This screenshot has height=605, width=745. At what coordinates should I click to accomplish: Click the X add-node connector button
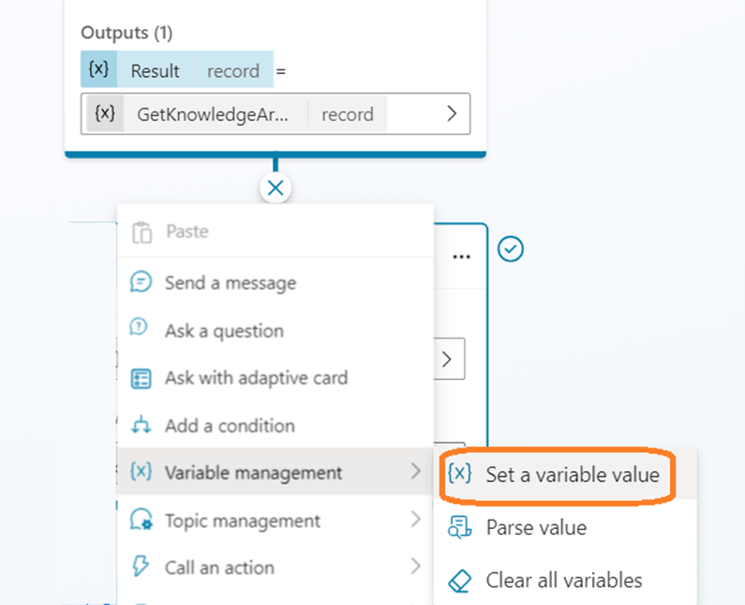point(275,189)
